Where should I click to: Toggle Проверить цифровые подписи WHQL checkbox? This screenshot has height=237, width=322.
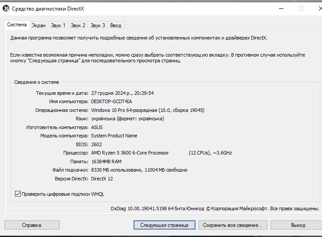18,194
